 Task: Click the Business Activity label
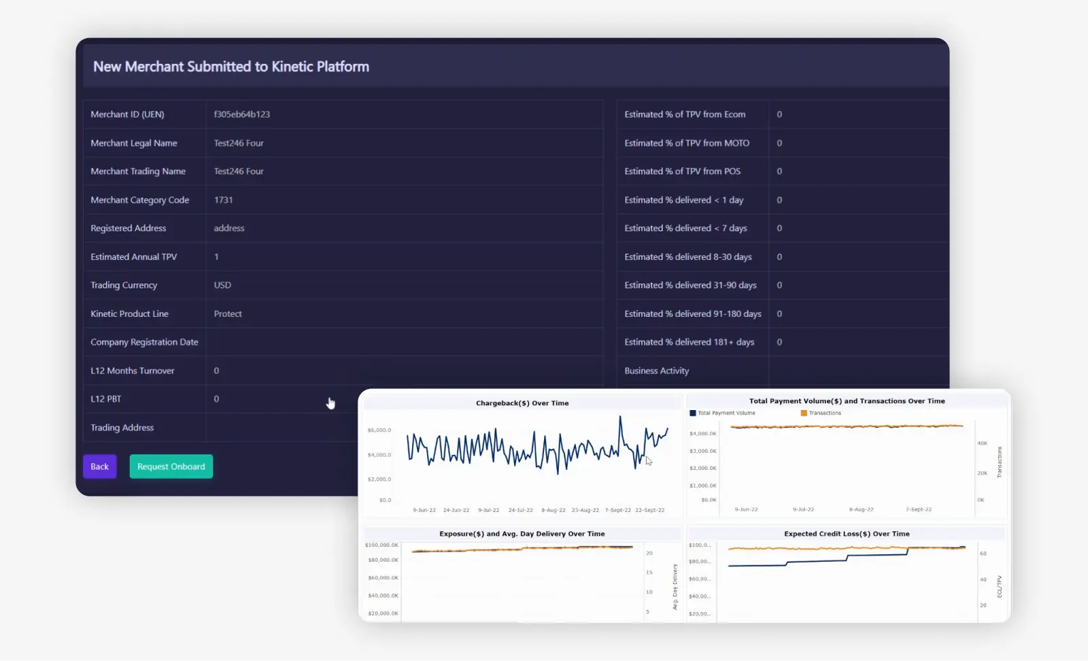(657, 371)
